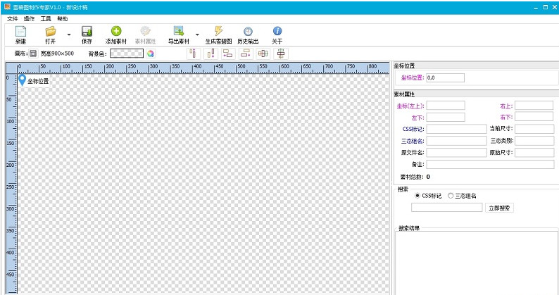This screenshot has width=559, height=295.
Task: Click the 导出素材 (Export material) icon
Action: (x=178, y=32)
